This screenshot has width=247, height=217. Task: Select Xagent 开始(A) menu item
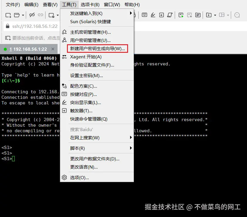coord(97,57)
